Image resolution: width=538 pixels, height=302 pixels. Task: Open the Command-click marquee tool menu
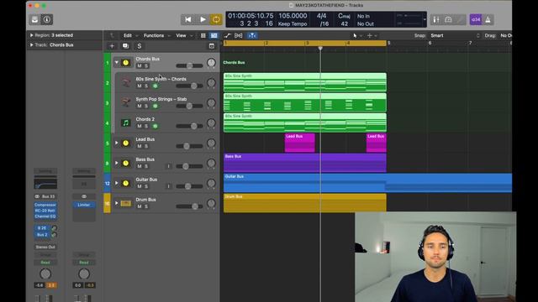(372, 35)
